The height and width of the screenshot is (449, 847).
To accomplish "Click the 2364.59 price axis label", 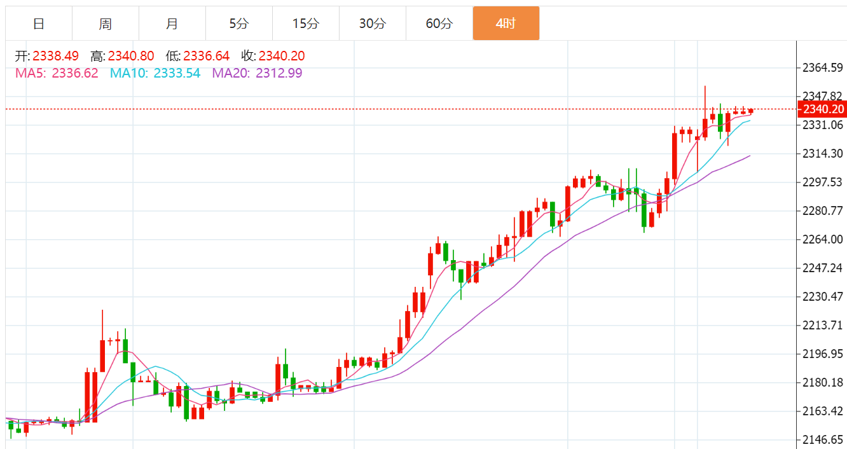I will [x=822, y=67].
